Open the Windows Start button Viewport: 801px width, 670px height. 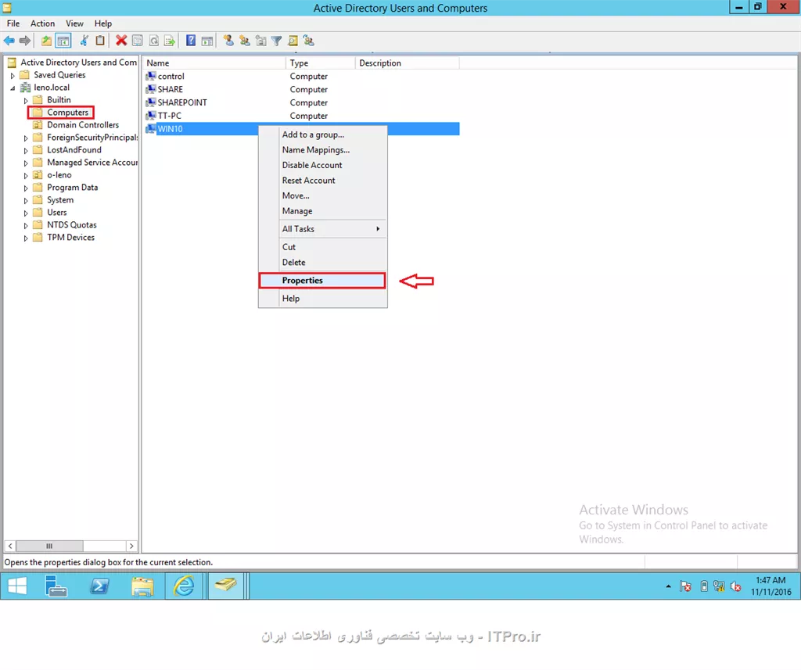(x=17, y=586)
